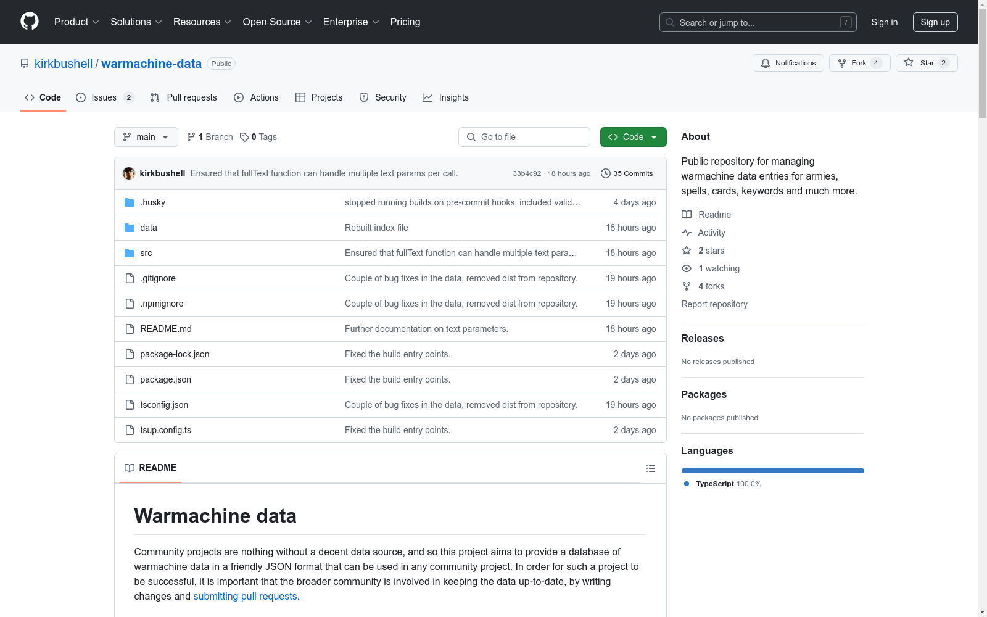
Task: Click the Search or jump to field
Action: (758, 22)
